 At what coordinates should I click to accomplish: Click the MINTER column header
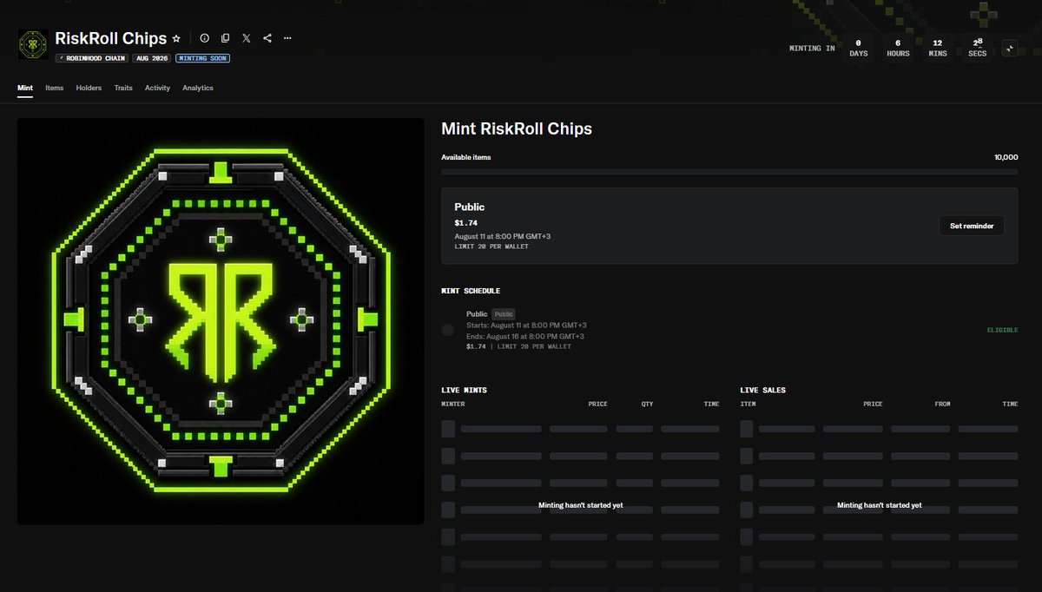click(x=452, y=404)
